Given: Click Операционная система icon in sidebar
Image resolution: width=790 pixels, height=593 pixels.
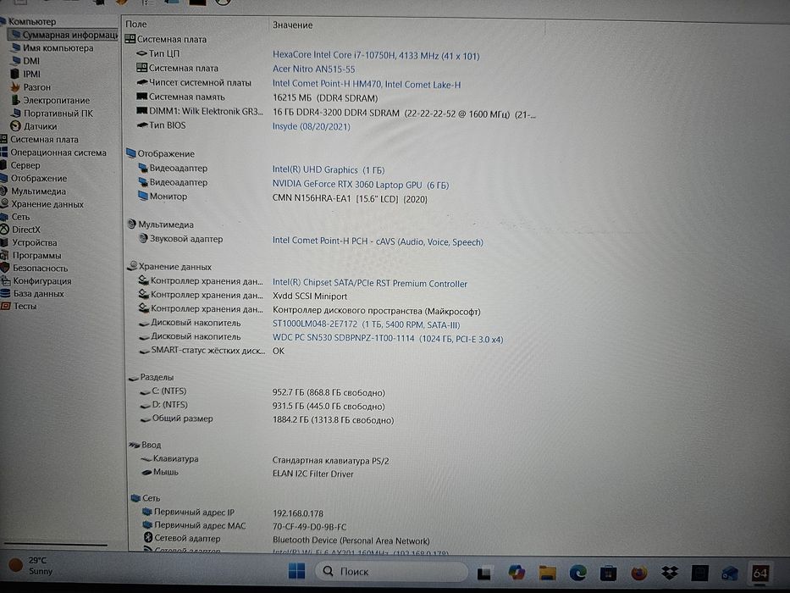Looking at the screenshot, I should 3,152.
